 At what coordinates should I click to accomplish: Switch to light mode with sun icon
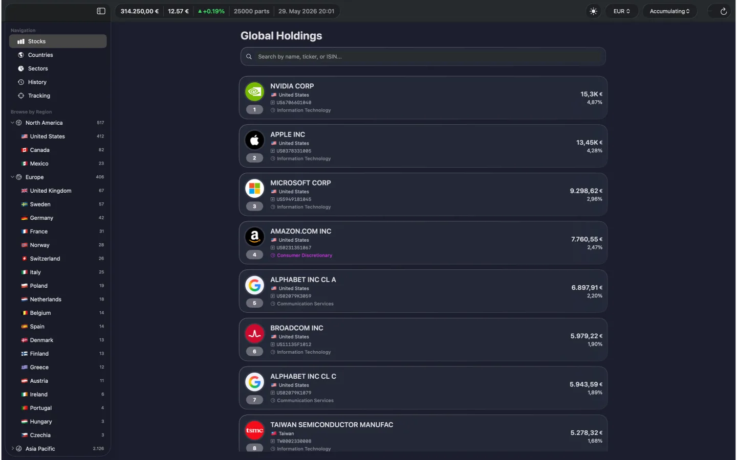593,11
